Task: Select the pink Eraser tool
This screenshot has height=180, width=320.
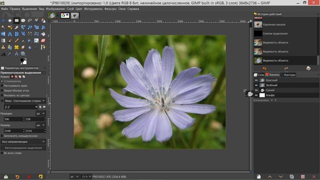Action: (x=43, y=40)
